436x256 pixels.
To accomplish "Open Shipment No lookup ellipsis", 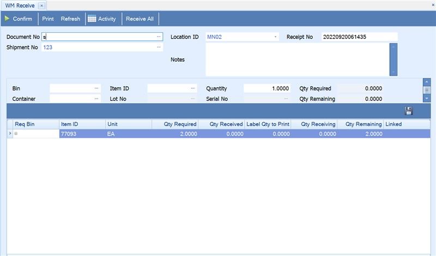I will pos(159,47).
